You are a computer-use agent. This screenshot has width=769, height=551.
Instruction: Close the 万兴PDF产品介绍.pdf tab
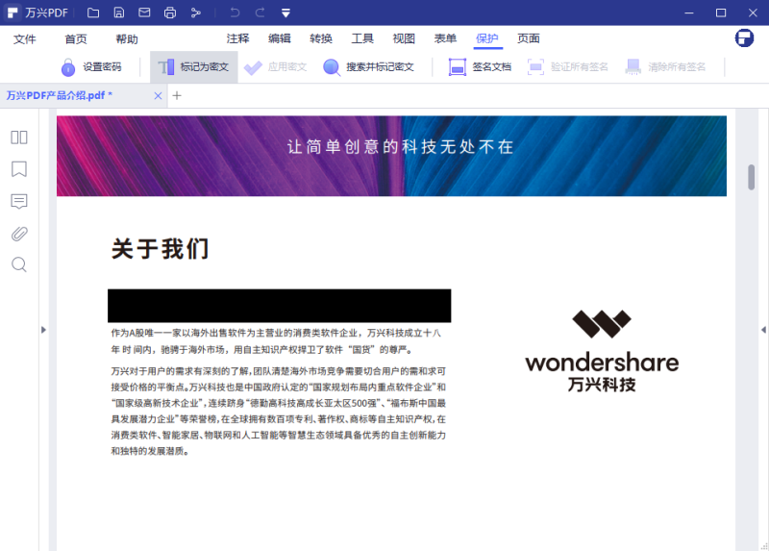click(158, 95)
